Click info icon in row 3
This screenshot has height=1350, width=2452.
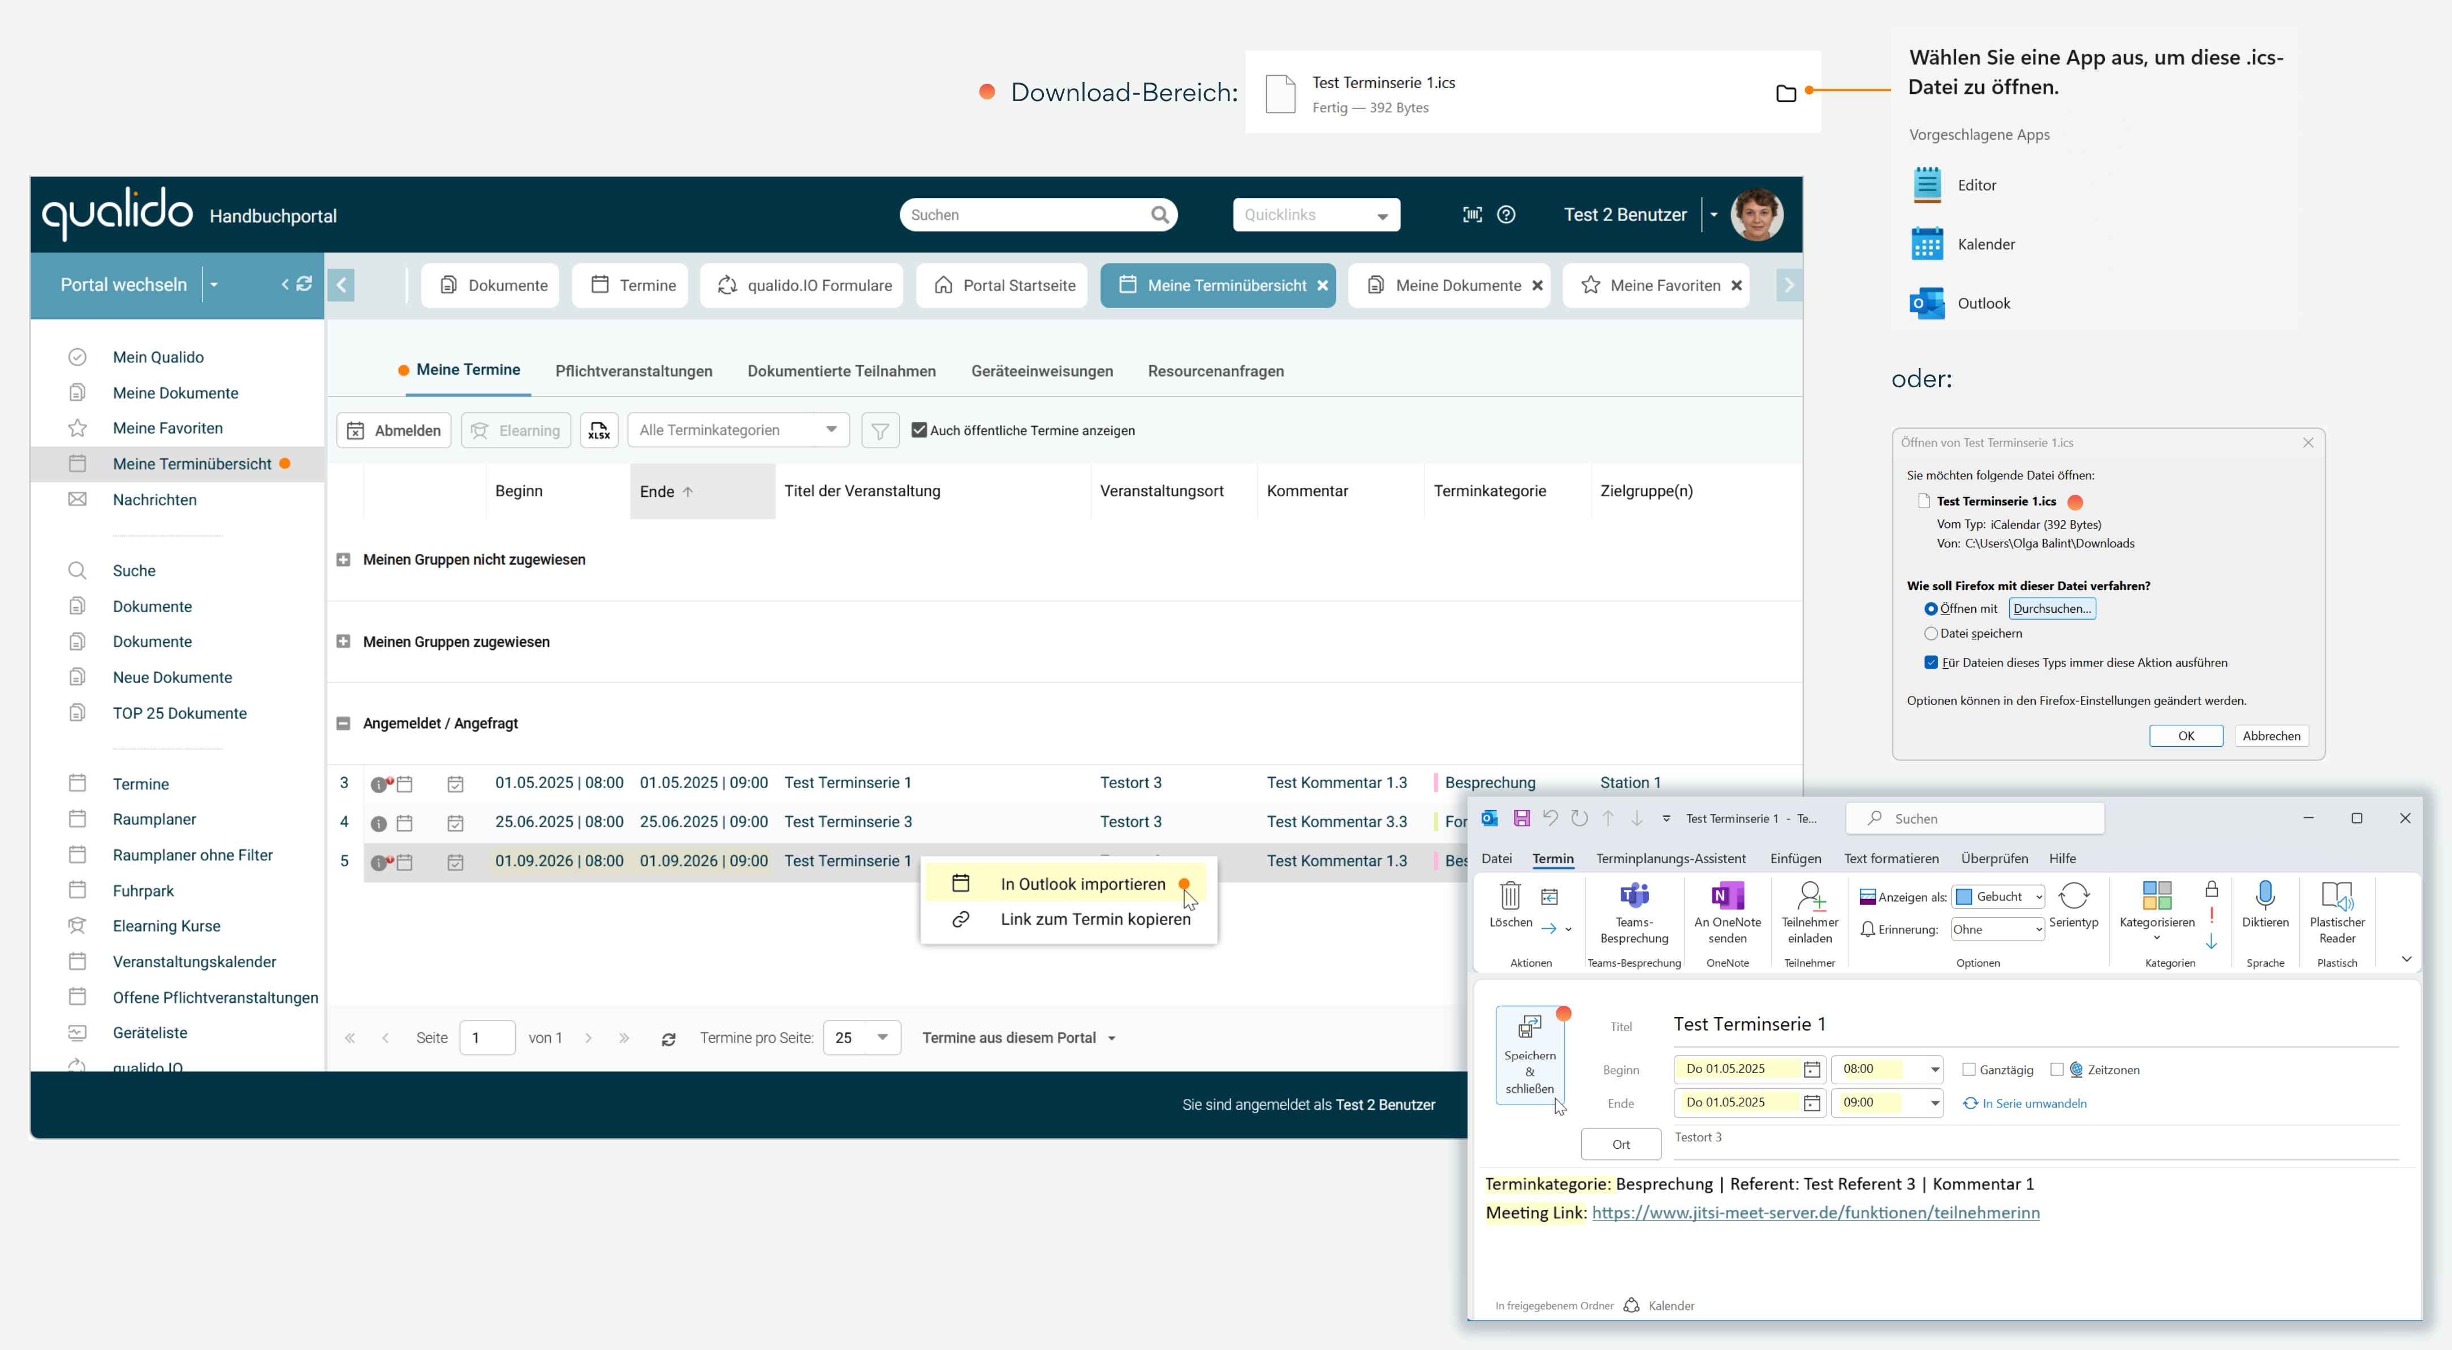379,784
